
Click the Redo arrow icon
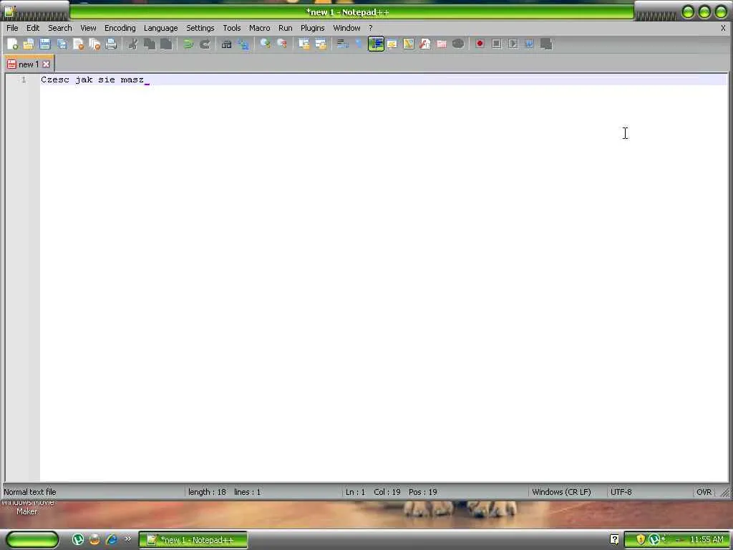click(x=205, y=44)
